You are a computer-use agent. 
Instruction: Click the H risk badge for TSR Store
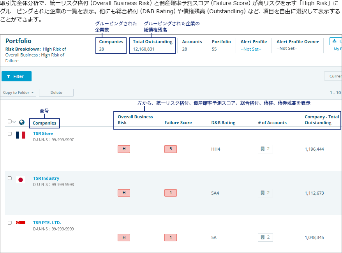124,149
